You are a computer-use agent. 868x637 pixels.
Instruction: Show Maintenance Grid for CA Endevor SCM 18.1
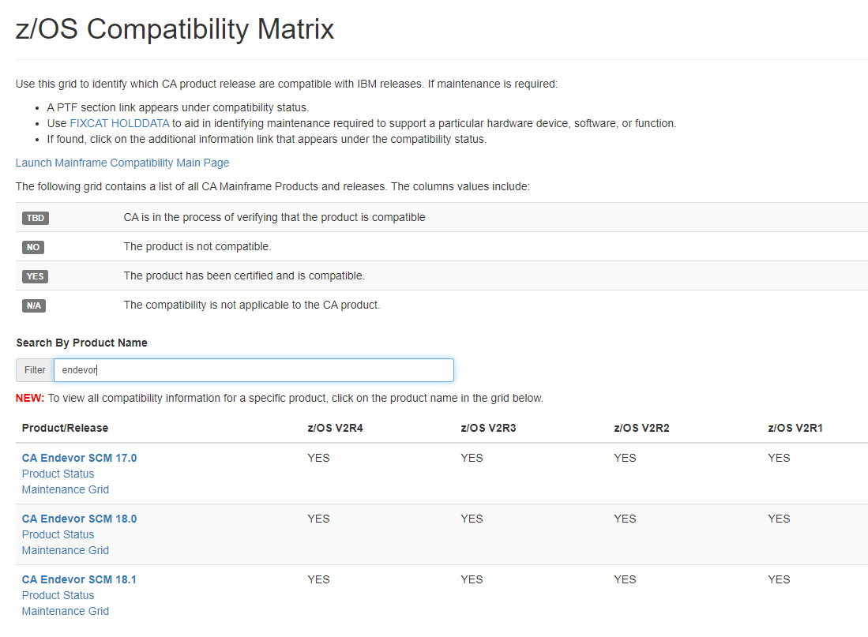pos(66,611)
